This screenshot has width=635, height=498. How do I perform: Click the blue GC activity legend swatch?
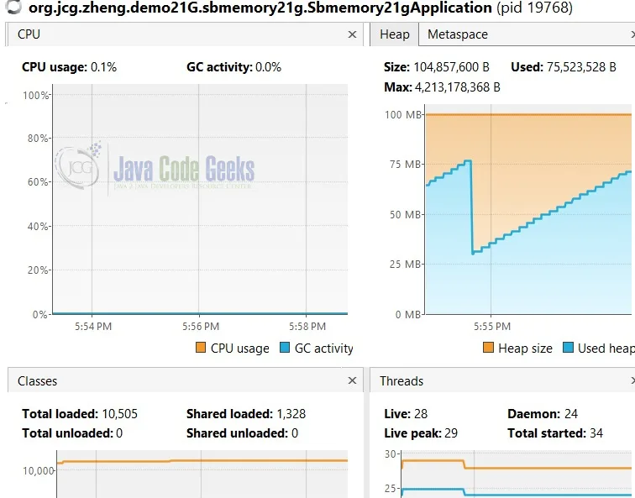pyautogui.click(x=285, y=348)
